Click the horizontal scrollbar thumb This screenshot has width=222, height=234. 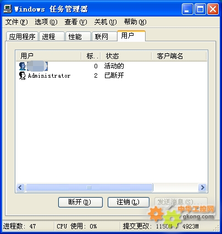89,188
